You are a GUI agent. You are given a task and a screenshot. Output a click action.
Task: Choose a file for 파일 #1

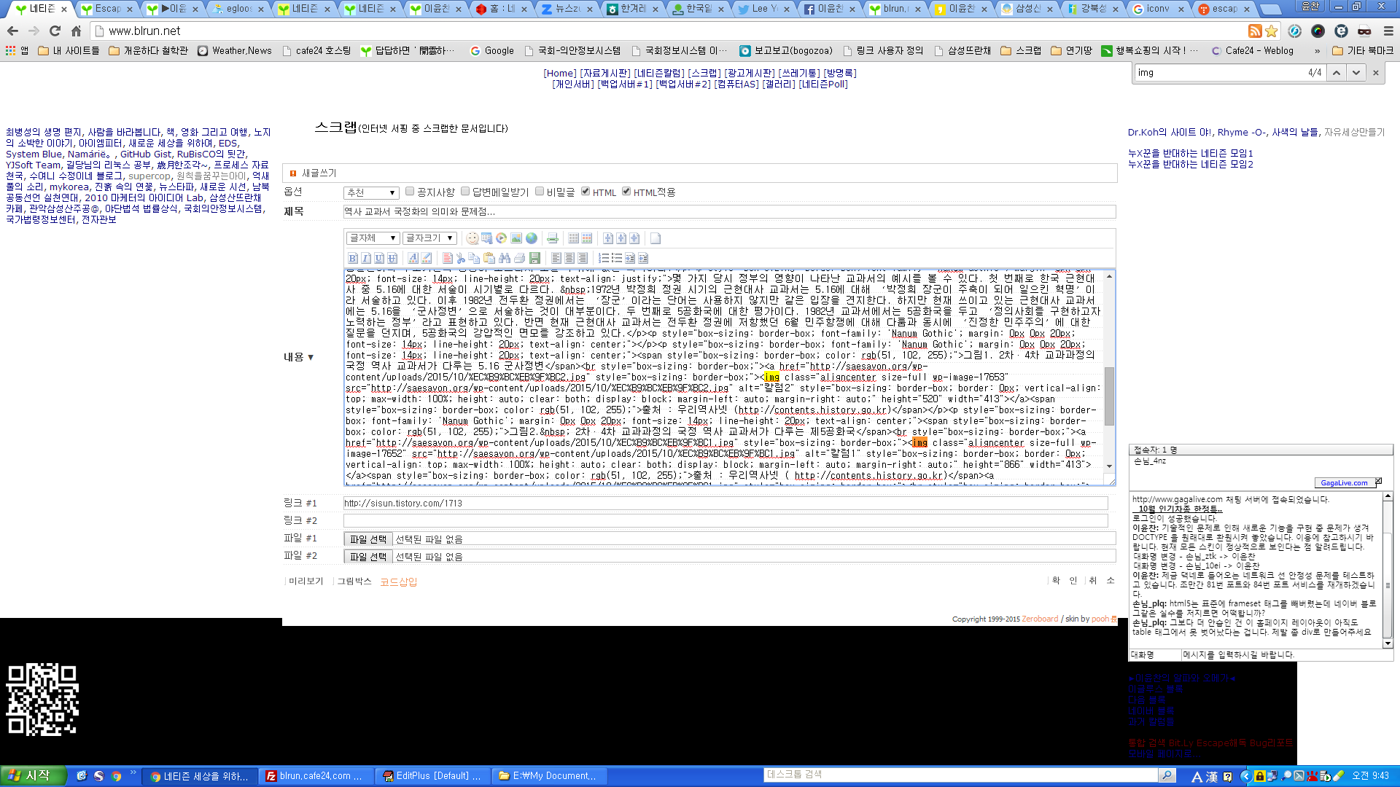367,539
